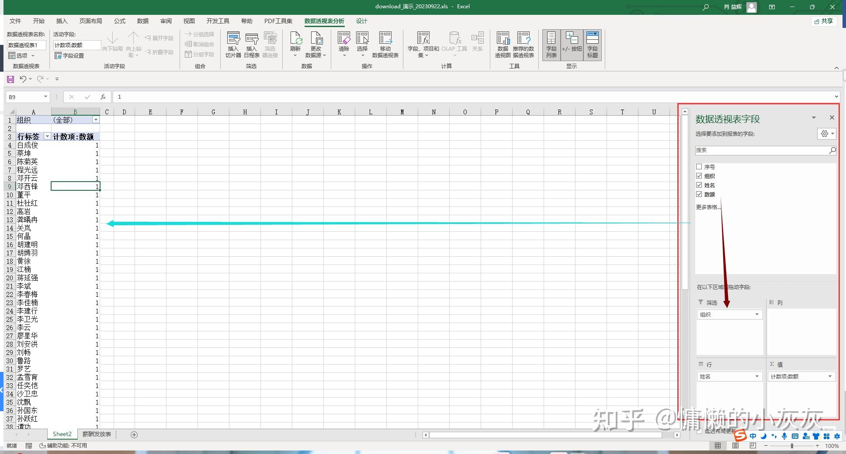846x454 pixels.
Task: Click the 插入日程表 icon
Action: [x=252, y=44]
